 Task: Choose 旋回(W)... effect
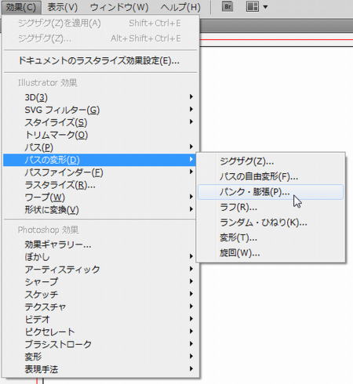271,253
